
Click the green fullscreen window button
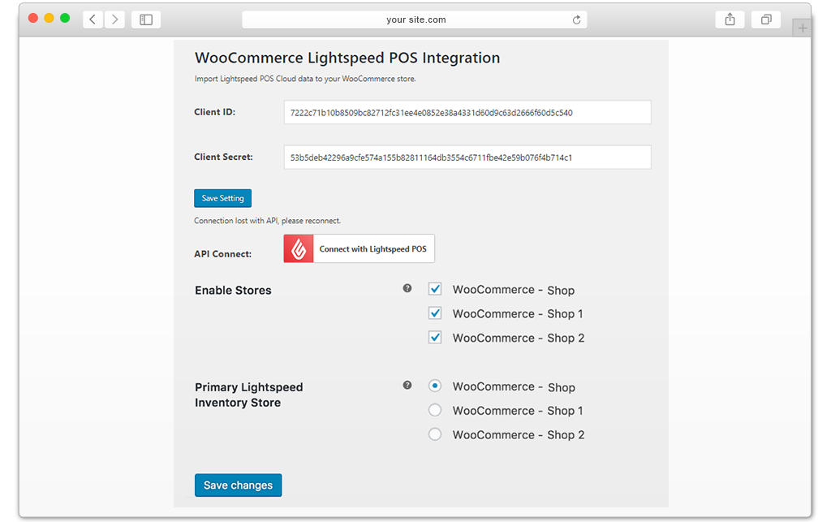pyautogui.click(x=65, y=18)
